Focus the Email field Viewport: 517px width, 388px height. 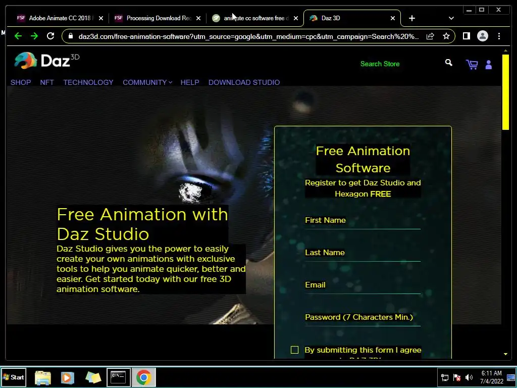363,285
